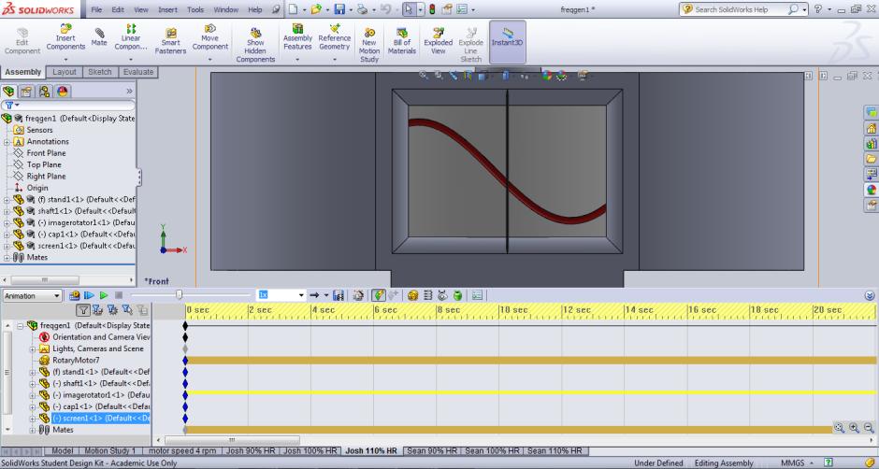Select the Mate tool
The image size is (879, 469).
click(x=99, y=36)
